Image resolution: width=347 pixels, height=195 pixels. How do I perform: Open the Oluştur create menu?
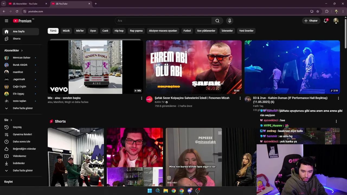click(x=311, y=21)
